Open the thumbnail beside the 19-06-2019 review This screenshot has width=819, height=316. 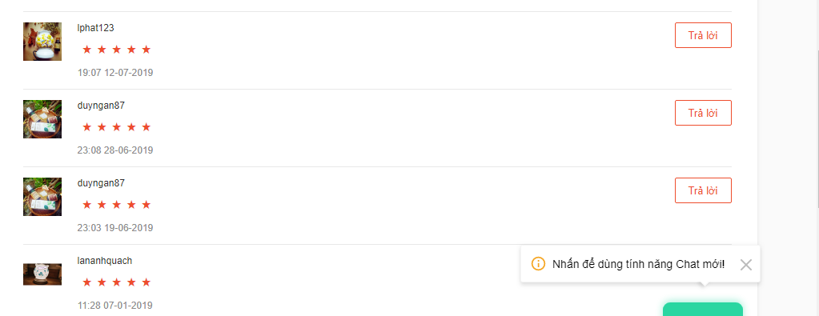(42, 197)
